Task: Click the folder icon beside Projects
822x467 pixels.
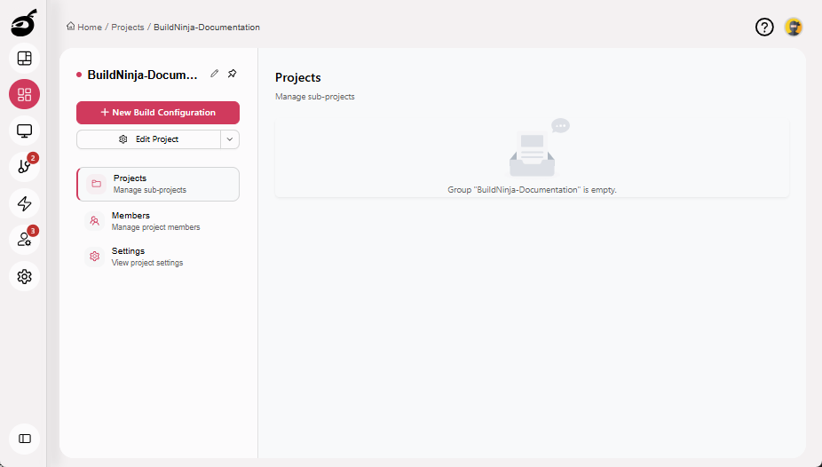Action: [x=97, y=184]
